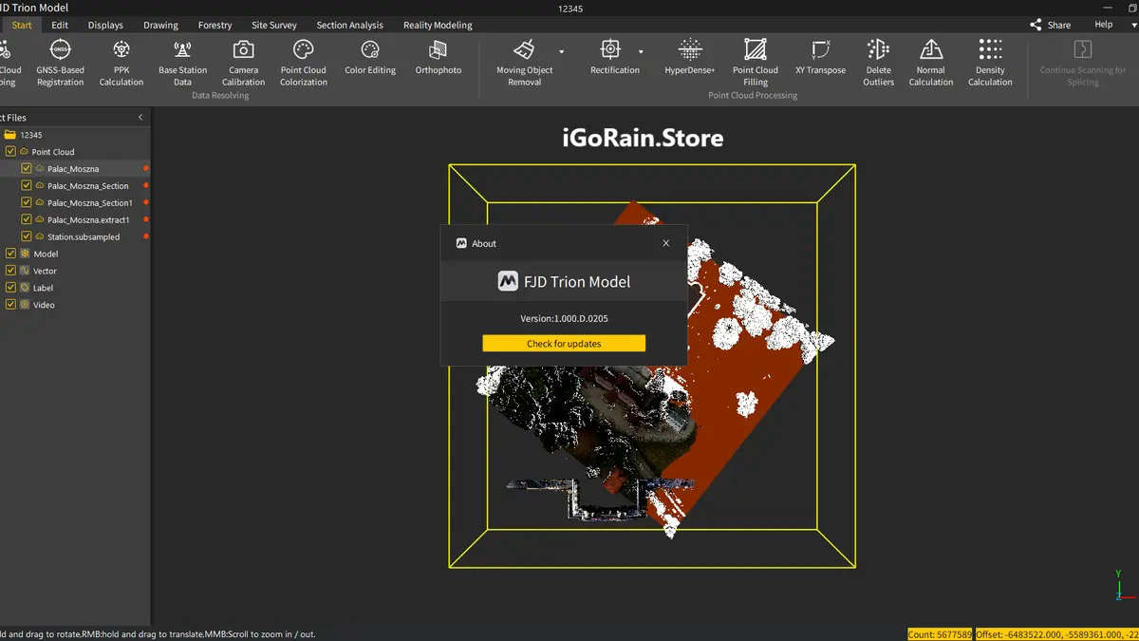Close the About dialog

click(666, 243)
